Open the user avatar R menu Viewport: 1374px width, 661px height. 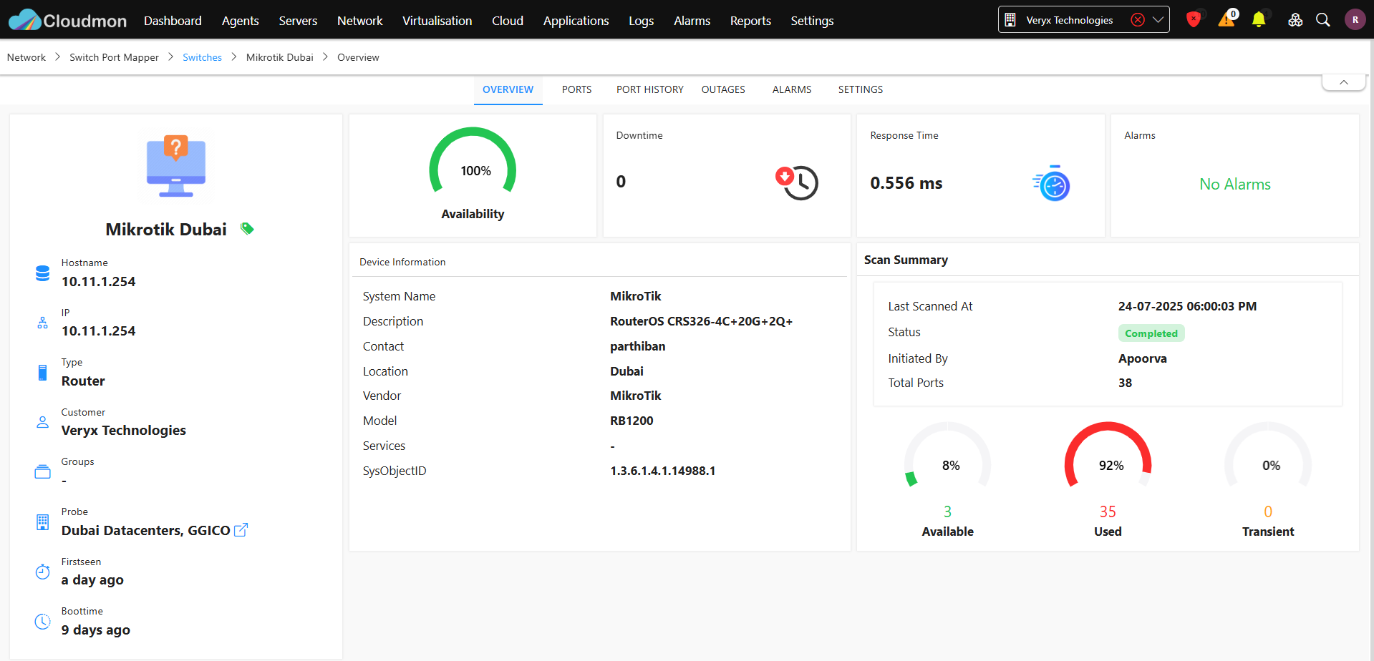coord(1355,20)
